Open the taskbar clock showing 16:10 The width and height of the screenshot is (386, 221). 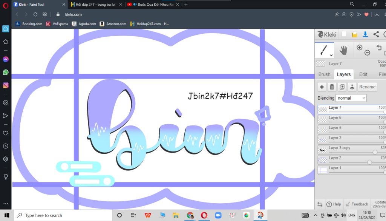(367, 215)
